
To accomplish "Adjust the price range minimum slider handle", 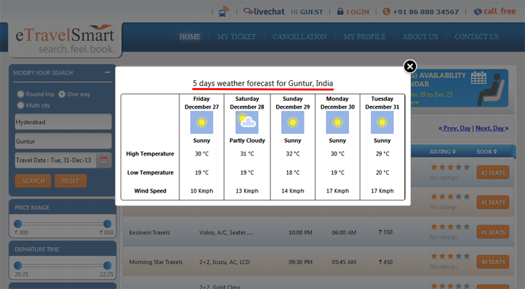I will 17,224.
